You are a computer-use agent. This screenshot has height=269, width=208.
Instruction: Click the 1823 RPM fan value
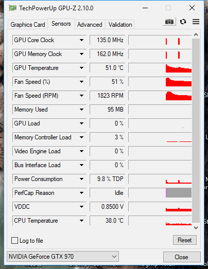coord(108,96)
